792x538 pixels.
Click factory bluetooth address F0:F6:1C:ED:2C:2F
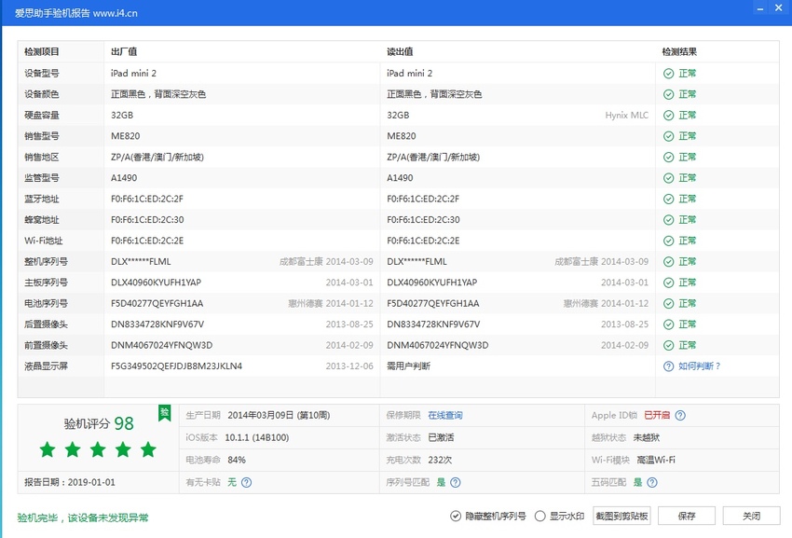147,199
